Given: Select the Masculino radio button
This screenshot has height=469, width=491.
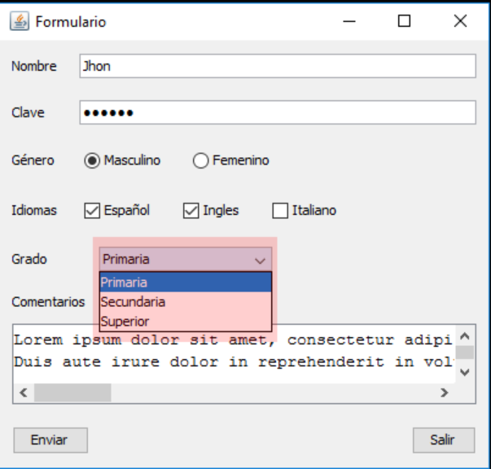Looking at the screenshot, I should tap(92, 160).
